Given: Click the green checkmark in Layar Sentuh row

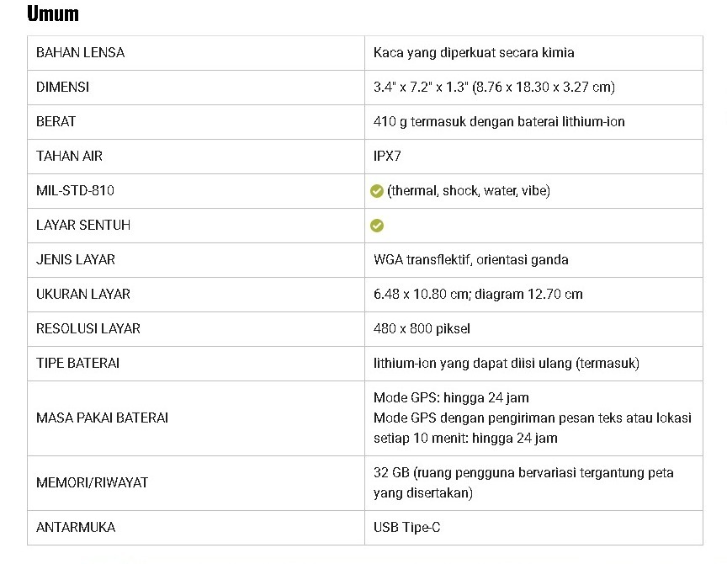Looking at the screenshot, I should (x=377, y=226).
